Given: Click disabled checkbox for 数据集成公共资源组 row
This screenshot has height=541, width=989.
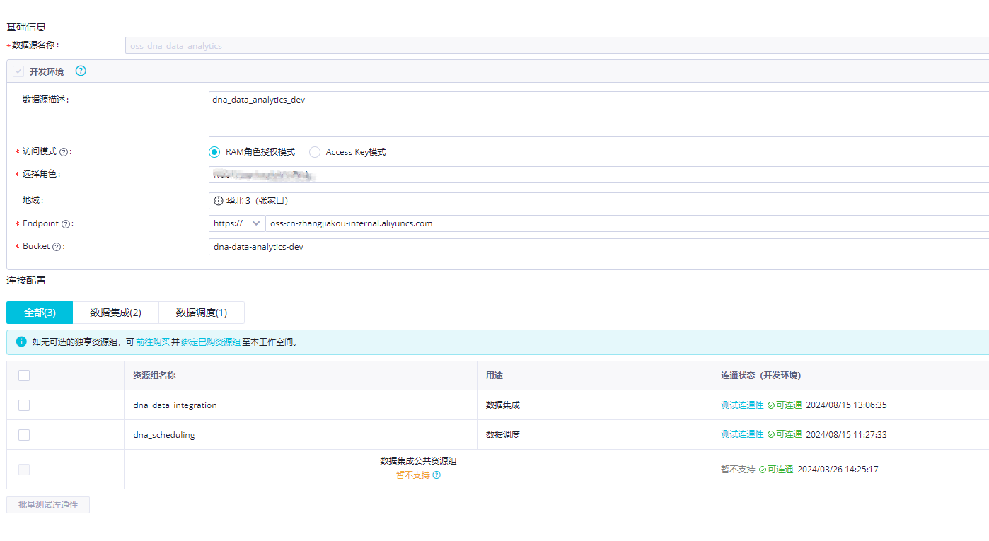Looking at the screenshot, I should click(x=24, y=470).
